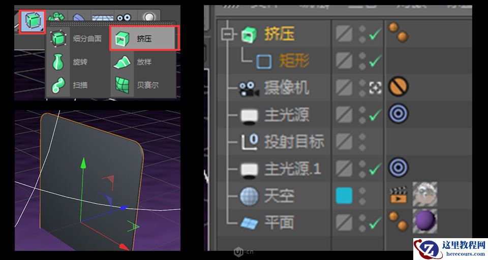Toggle visibility dots for 挤压
Image resolution: width=488 pixels, height=260 pixels.
[362, 34]
